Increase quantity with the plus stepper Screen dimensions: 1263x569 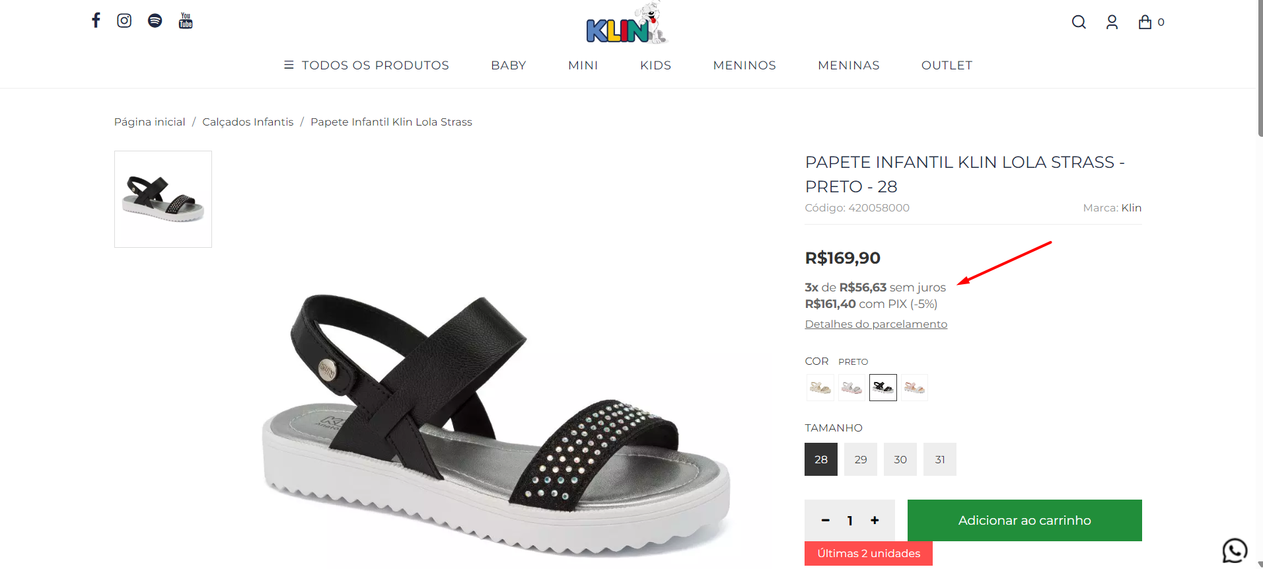click(875, 520)
